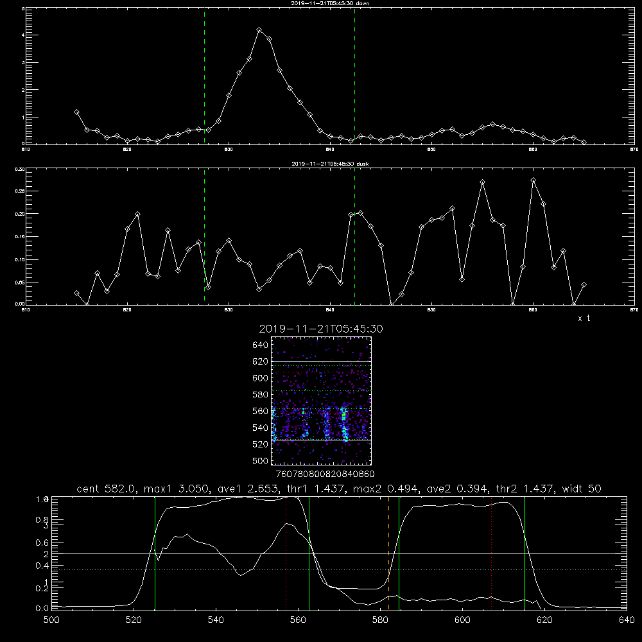642x642 pixels.
Task: Open the colored heatmap image
Action: [321, 401]
